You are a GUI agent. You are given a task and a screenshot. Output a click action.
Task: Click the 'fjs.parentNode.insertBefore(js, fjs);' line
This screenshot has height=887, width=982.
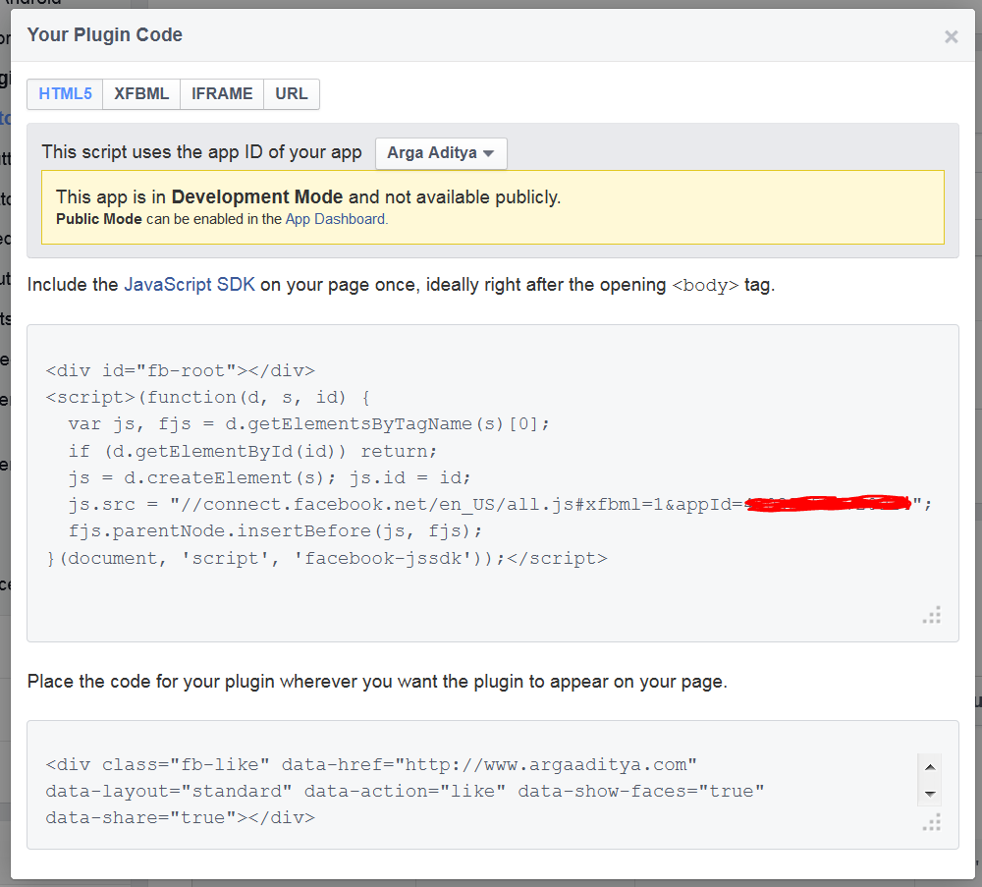pyautogui.click(x=276, y=531)
